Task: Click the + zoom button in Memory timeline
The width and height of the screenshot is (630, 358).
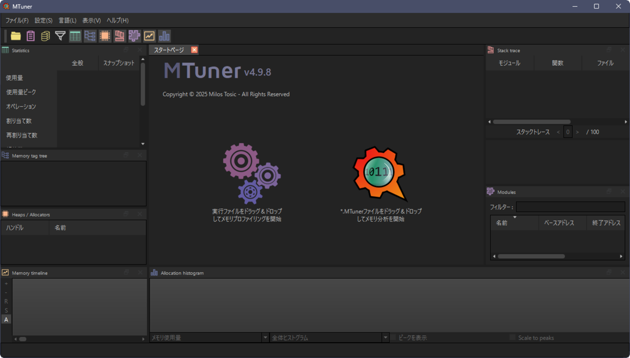Action: (x=6, y=283)
